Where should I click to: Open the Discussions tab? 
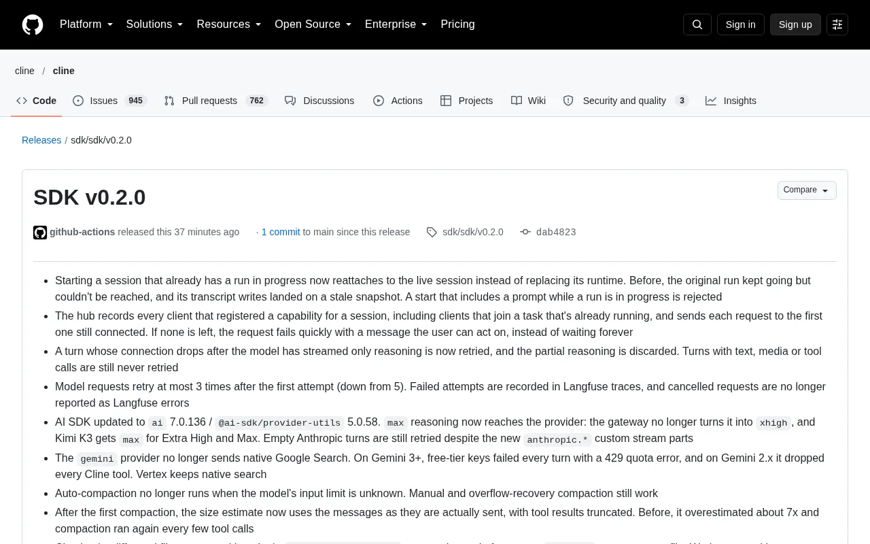[x=319, y=101]
